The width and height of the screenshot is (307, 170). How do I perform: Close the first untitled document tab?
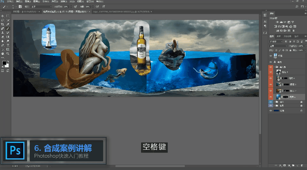[x=39, y=12]
